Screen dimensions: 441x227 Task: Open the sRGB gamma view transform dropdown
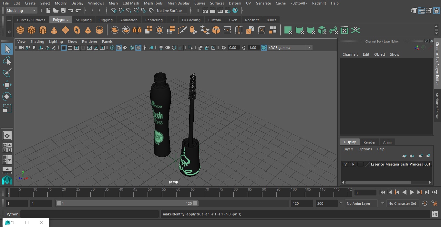tap(290, 48)
